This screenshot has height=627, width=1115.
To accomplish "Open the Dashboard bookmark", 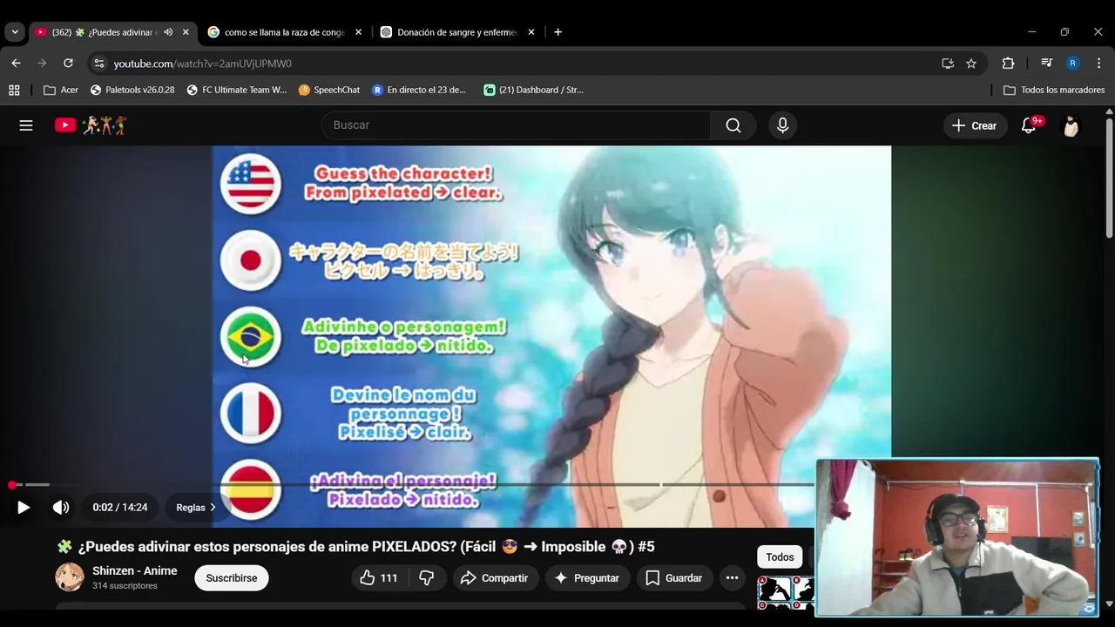I will pos(533,90).
